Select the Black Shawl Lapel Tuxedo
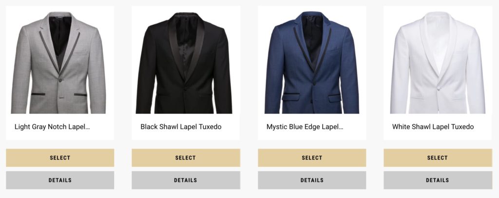This screenshot has width=499, height=198. point(186,158)
